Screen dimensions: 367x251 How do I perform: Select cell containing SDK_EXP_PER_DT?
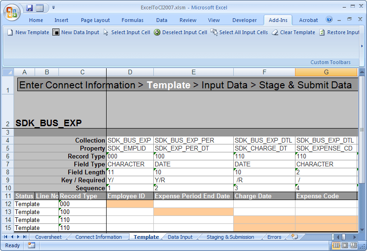pyautogui.click(x=194, y=148)
